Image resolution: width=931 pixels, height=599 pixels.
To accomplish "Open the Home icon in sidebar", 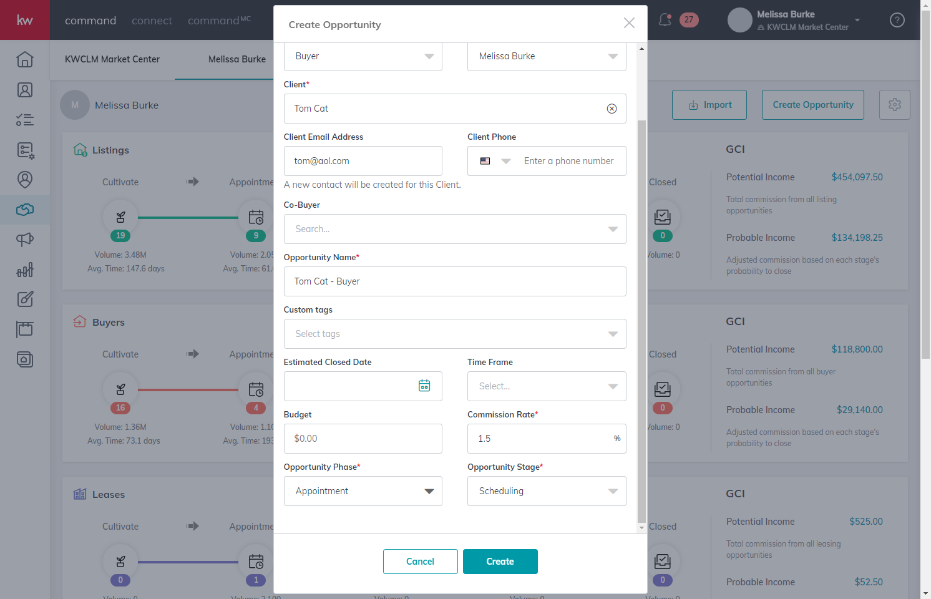I will (25, 59).
